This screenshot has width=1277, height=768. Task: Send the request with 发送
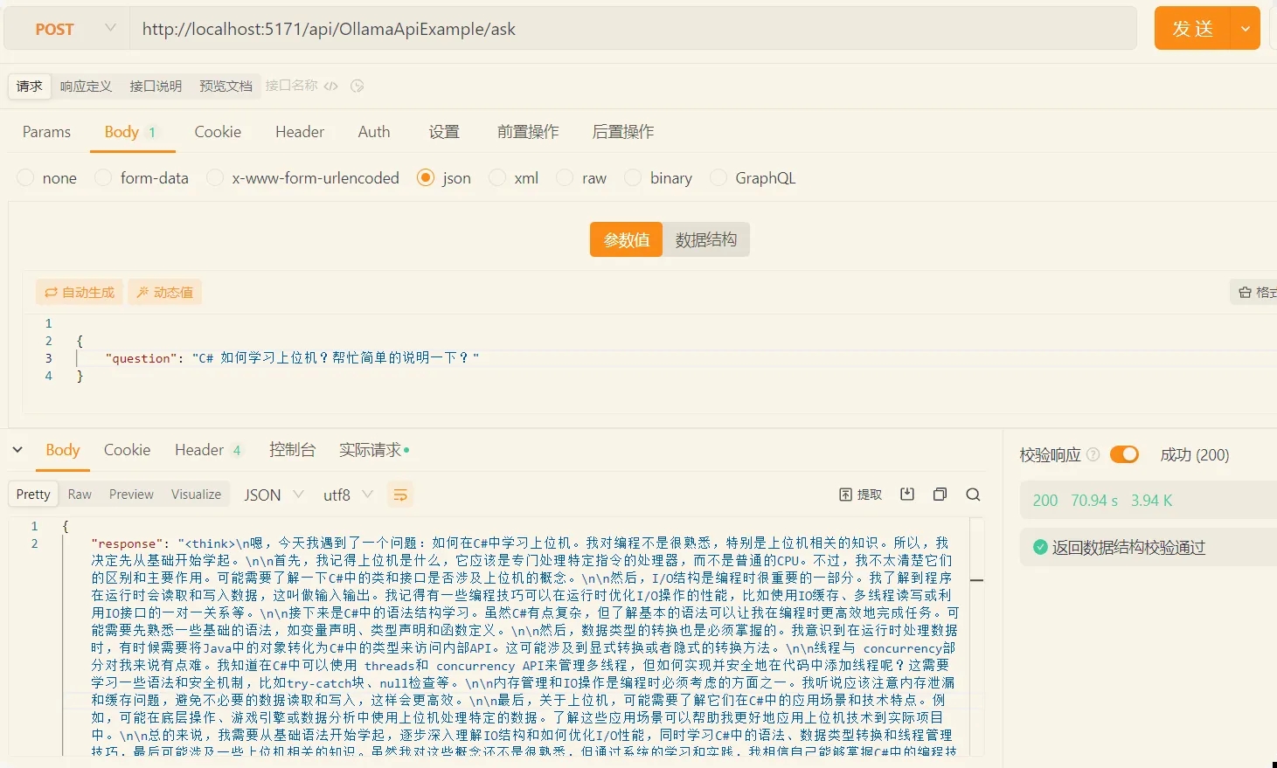click(1192, 29)
